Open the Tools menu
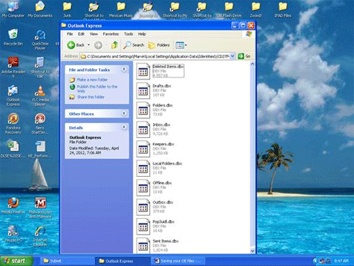 (129, 34)
